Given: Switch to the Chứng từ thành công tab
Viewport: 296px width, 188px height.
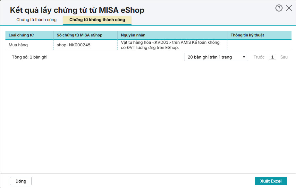Looking at the screenshot, I should click(x=36, y=20).
